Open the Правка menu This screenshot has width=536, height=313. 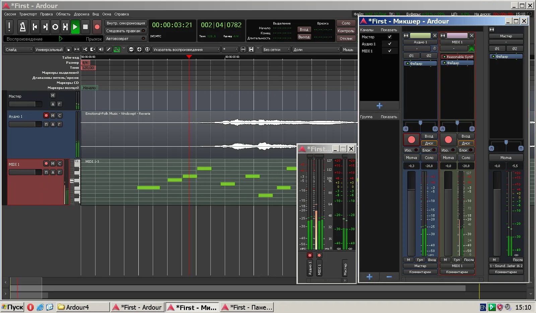tap(47, 14)
